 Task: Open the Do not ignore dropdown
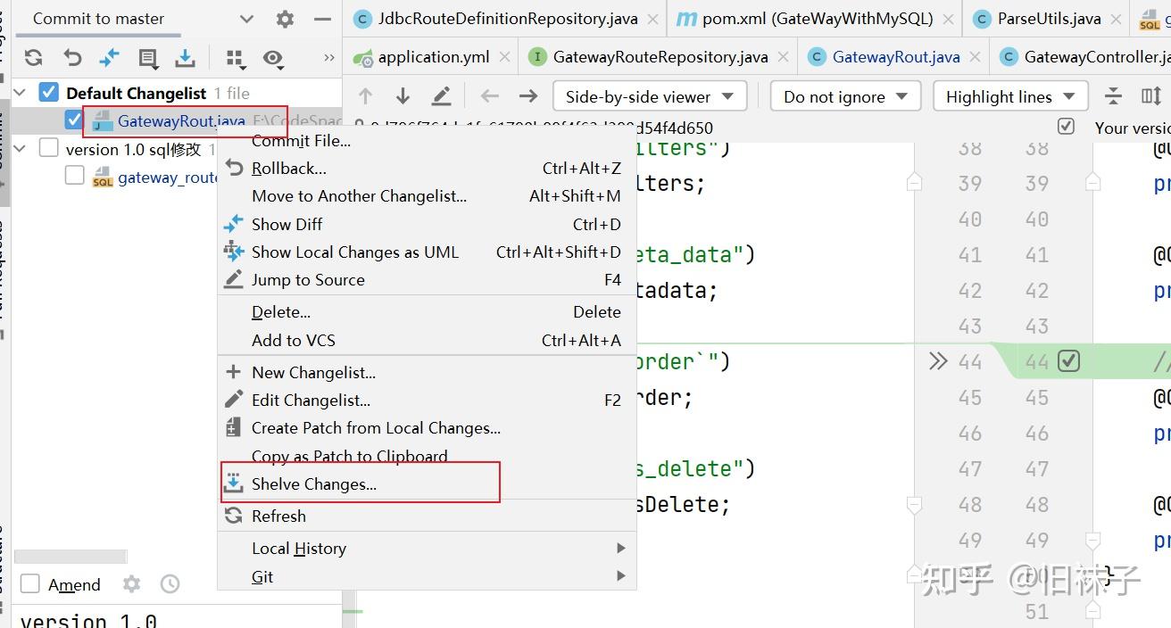[845, 96]
